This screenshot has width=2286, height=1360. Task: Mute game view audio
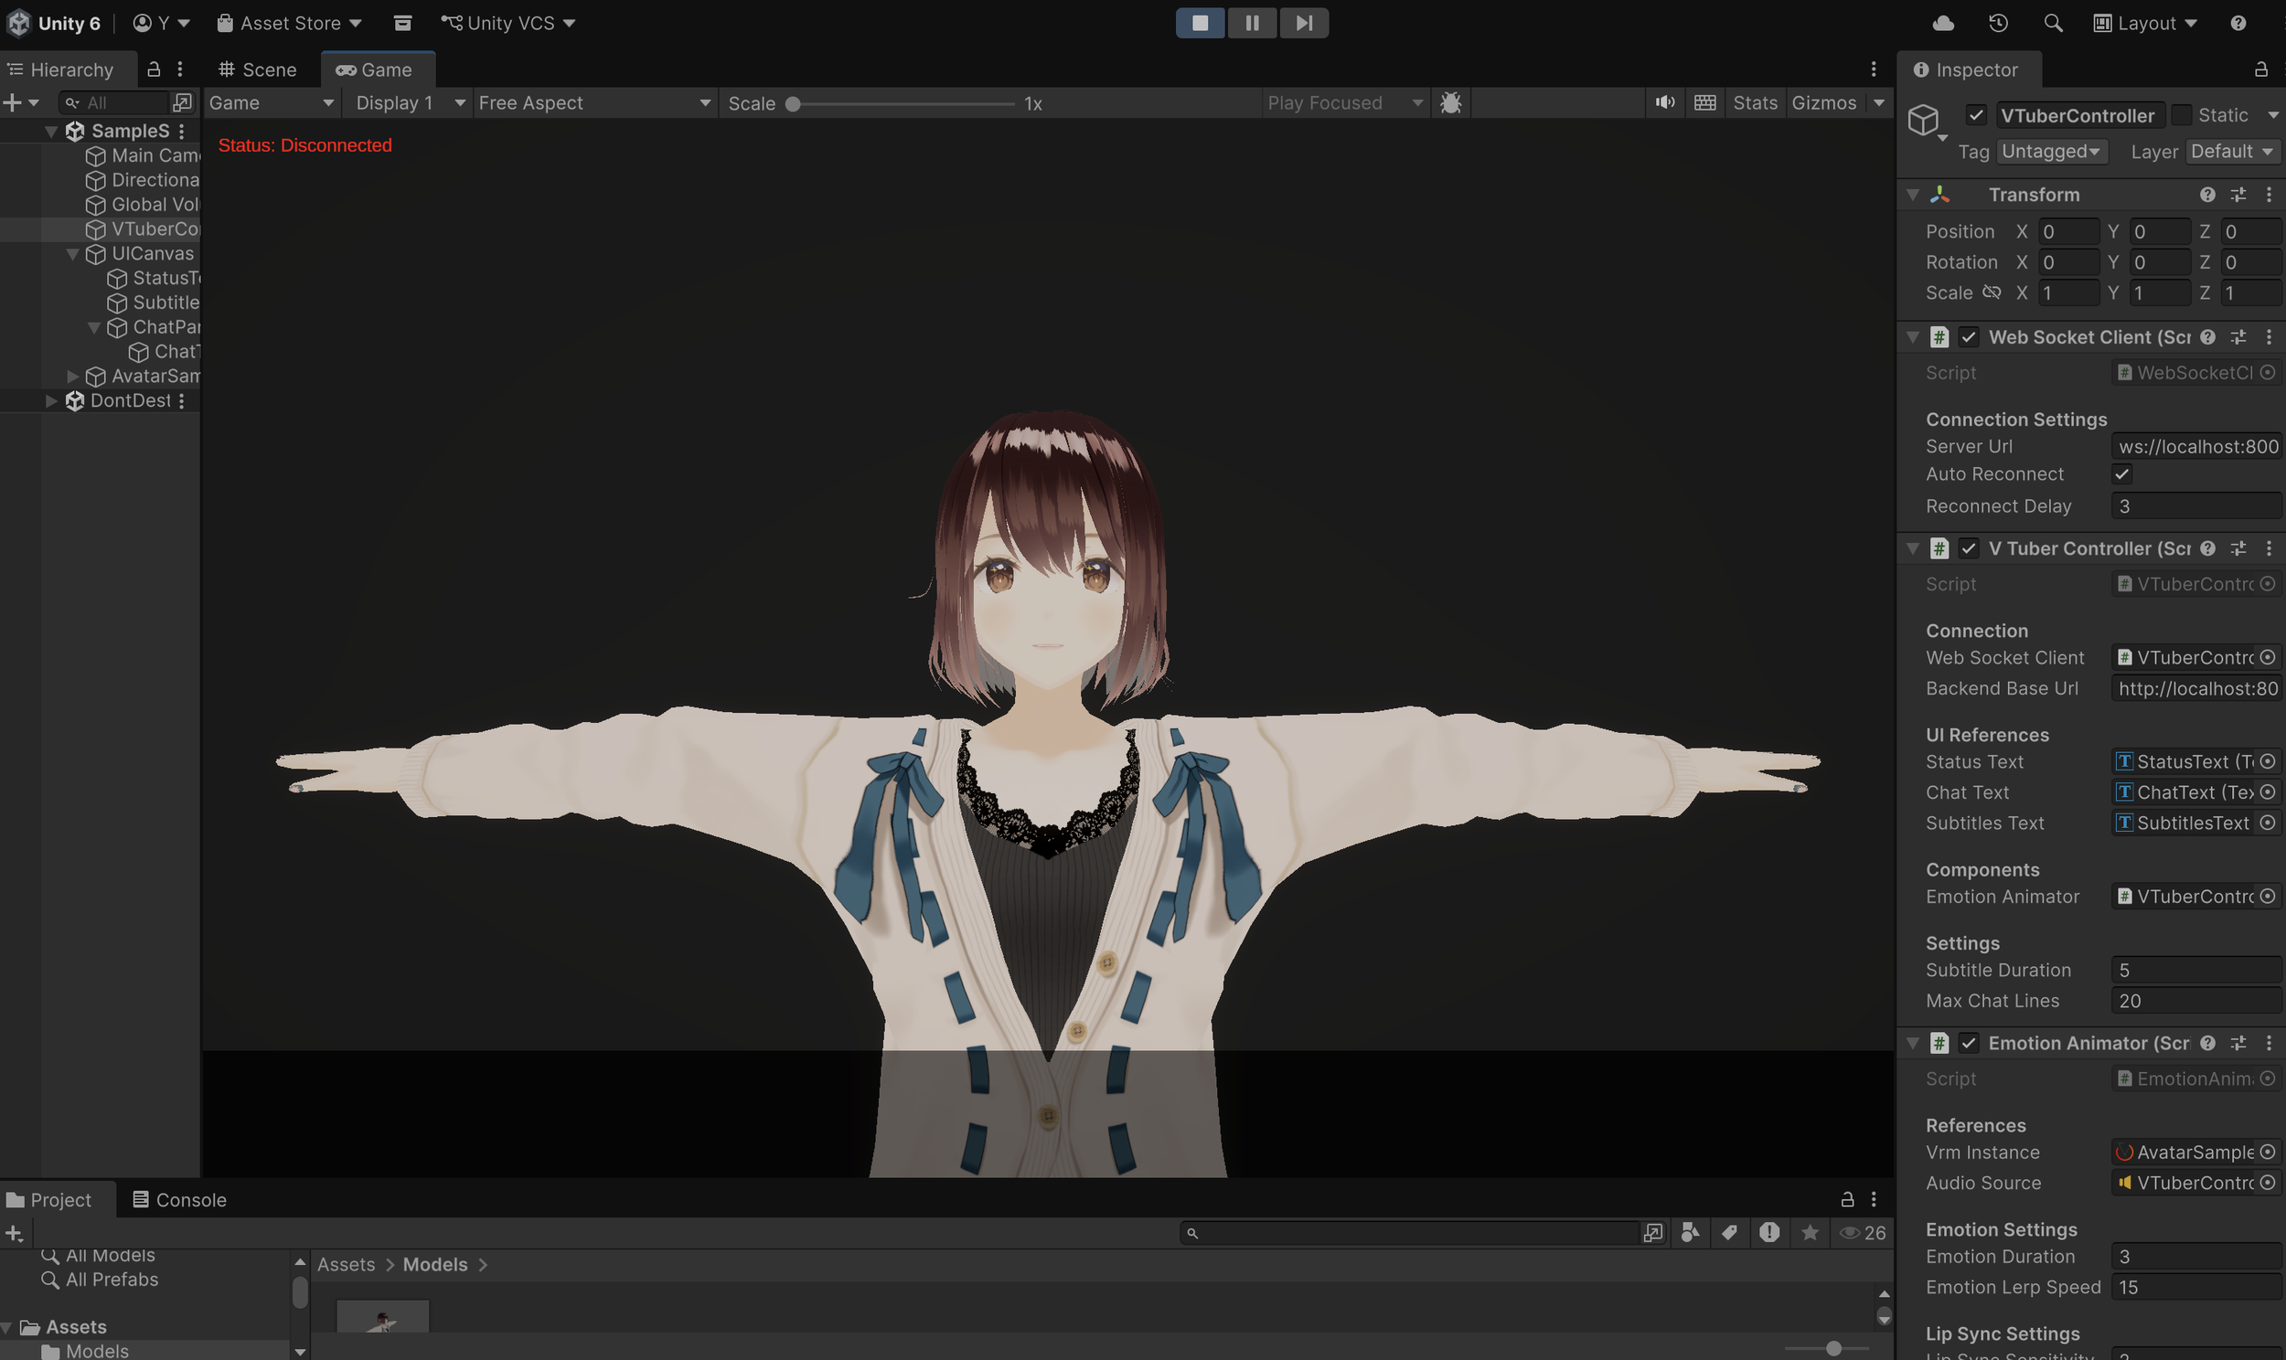coord(1664,101)
